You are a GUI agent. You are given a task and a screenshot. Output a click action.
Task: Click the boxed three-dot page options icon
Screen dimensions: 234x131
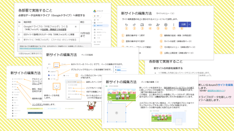coord(77,75)
